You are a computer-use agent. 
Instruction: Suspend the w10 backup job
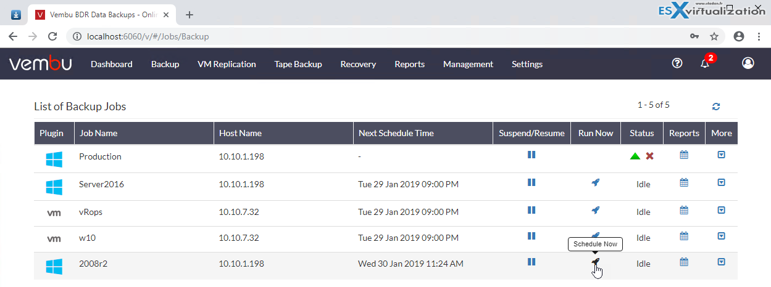531,236
